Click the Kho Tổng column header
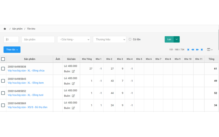Viewport: 219px width, 137px height. coord(87,59)
